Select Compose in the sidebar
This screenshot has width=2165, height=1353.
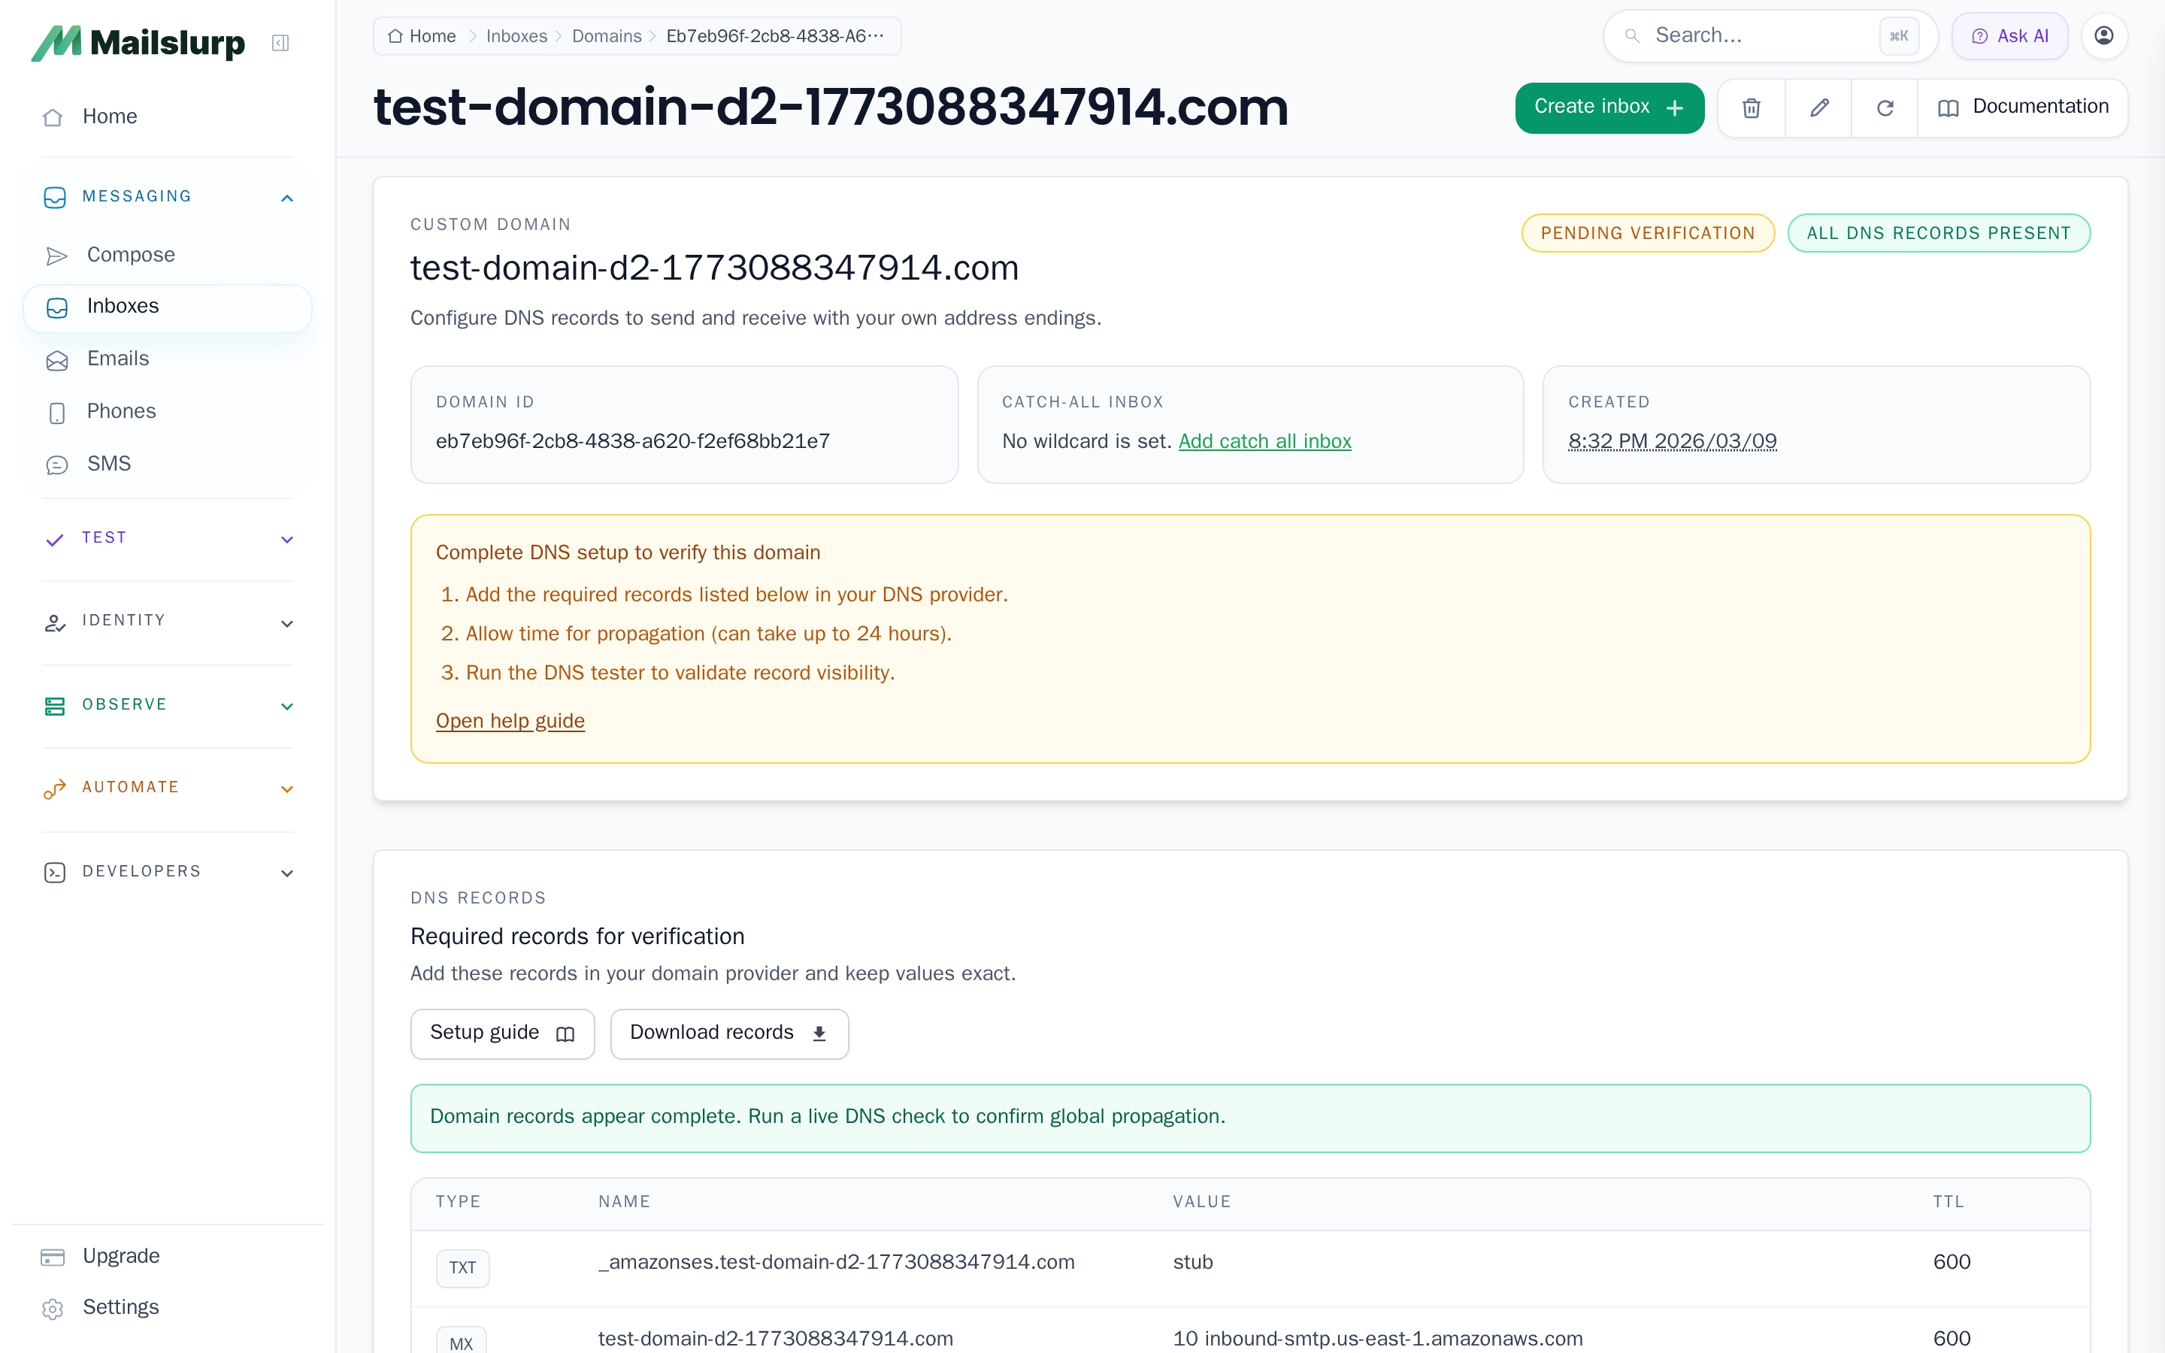(x=130, y=254)
